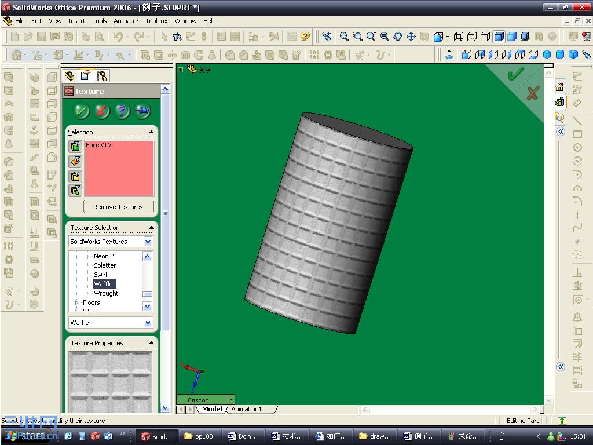The width and height of the screenshot is (593, 445).
Task: Expand the Floors texture folder
Action: coord(77,302)
